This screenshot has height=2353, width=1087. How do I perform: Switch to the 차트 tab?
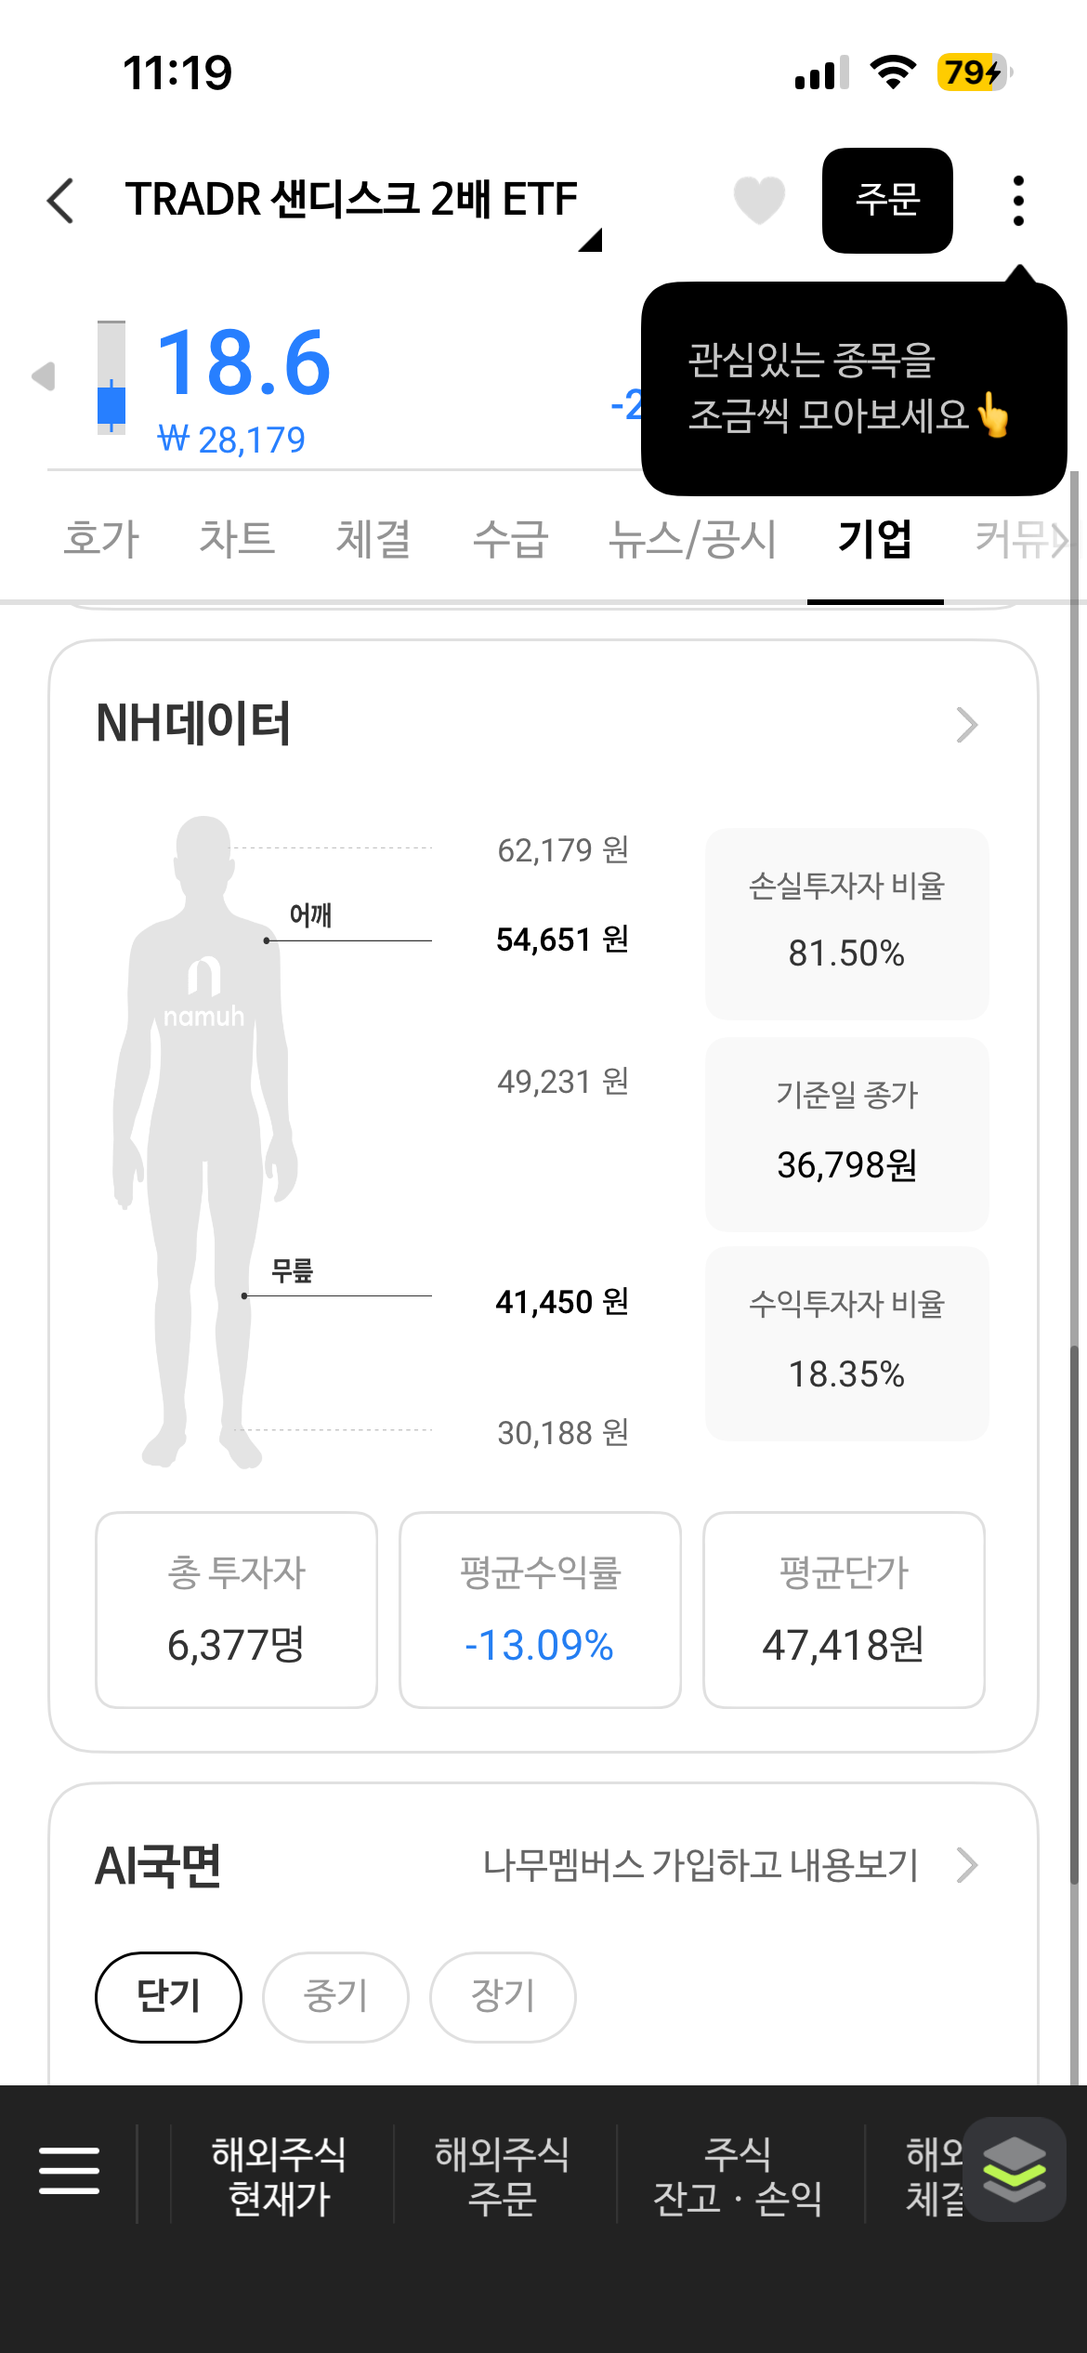tap(237, 539)
